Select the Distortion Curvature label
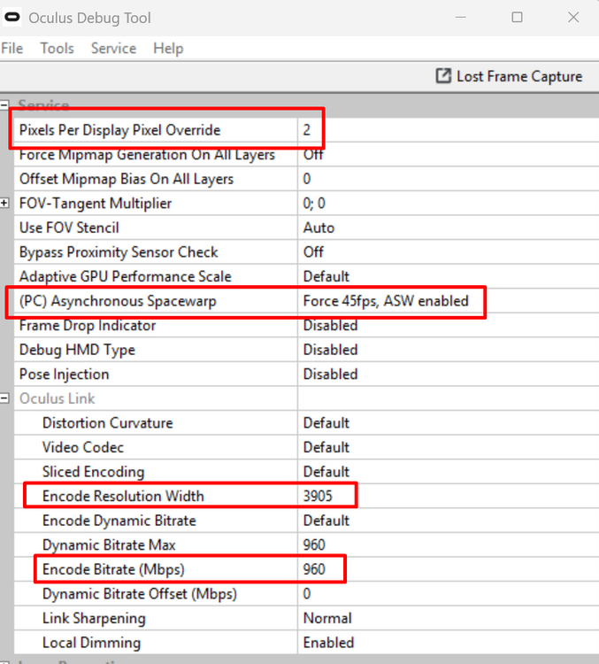 pos(108,423)
